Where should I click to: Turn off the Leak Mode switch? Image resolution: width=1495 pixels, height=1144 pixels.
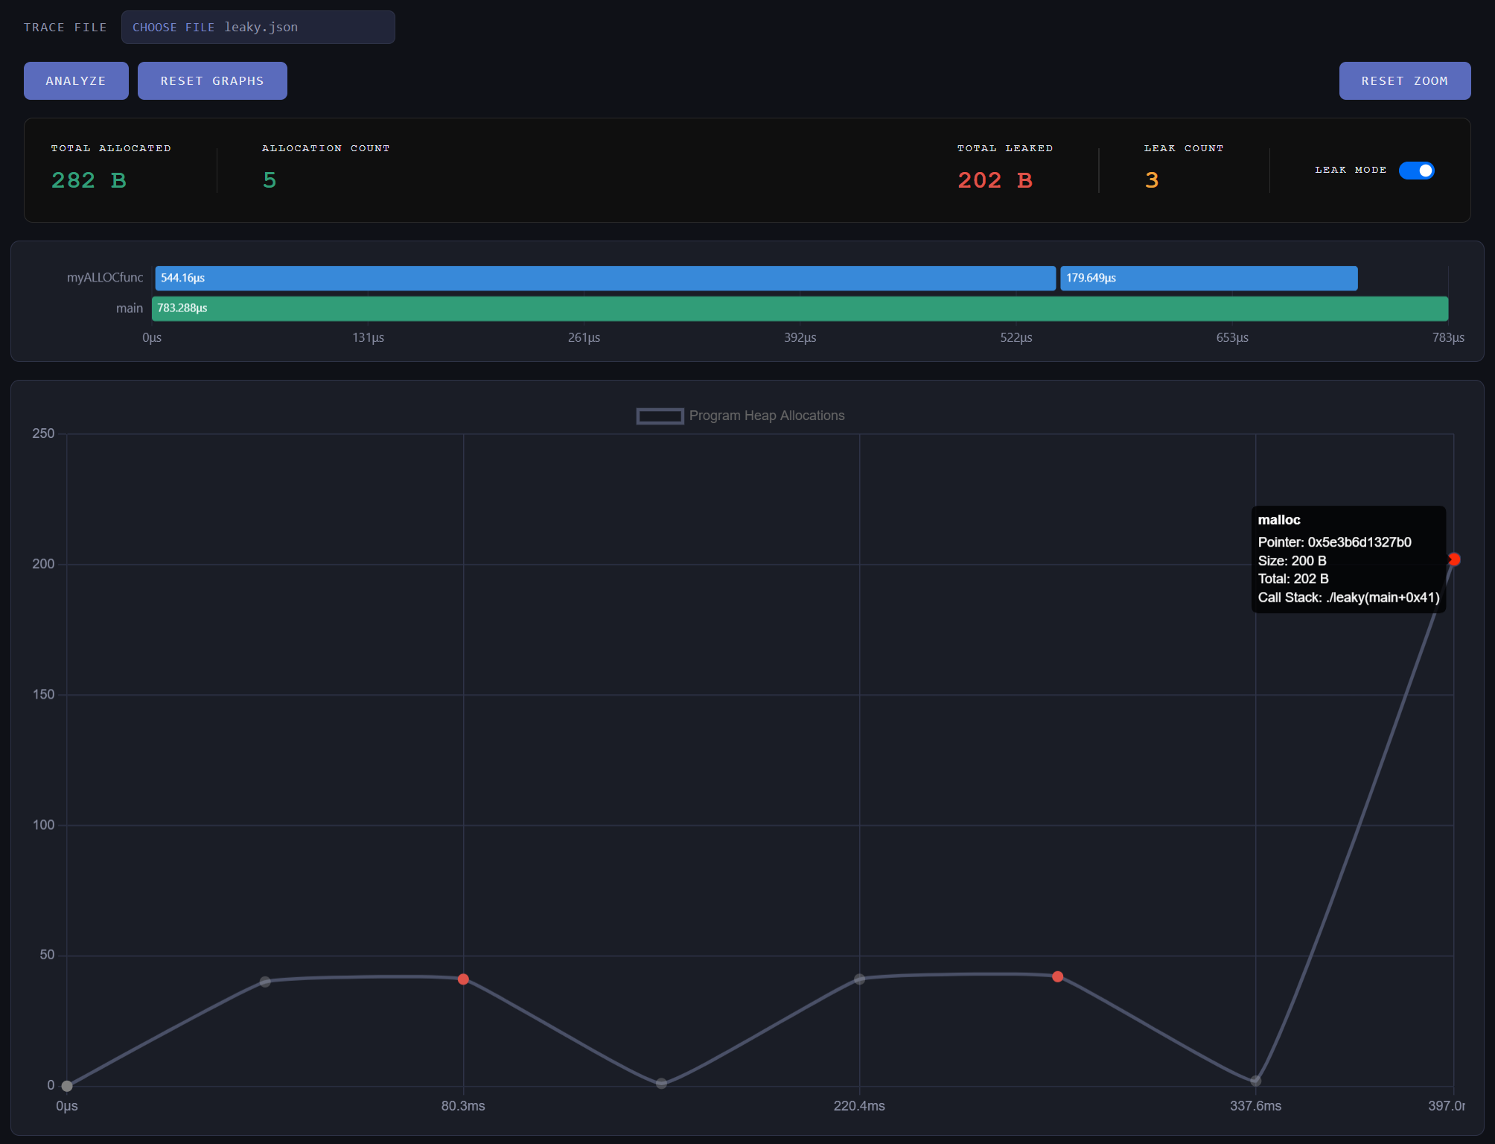1416,171
